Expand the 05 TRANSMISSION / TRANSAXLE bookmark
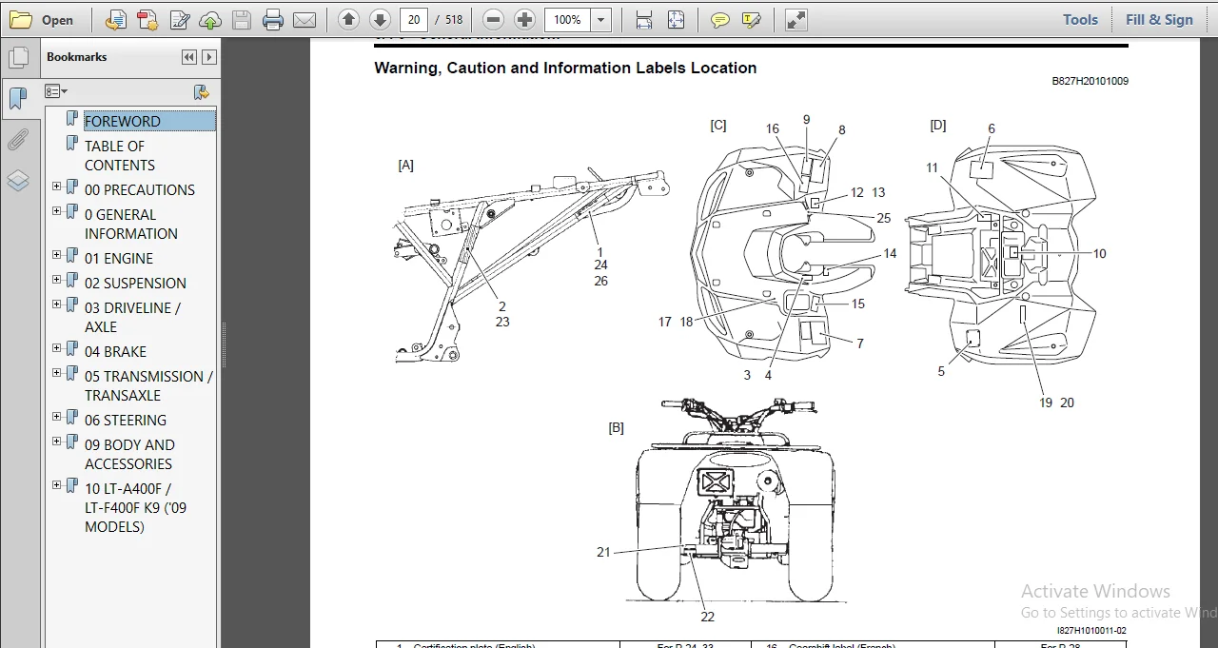This screenshot has height=648, width=1218. click(x=57, y=373)
